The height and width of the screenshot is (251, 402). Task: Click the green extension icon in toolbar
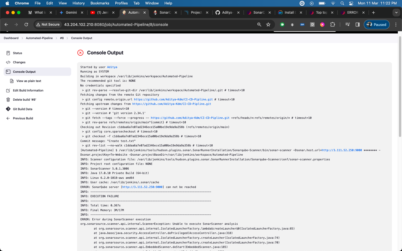(x=282, y=25)
